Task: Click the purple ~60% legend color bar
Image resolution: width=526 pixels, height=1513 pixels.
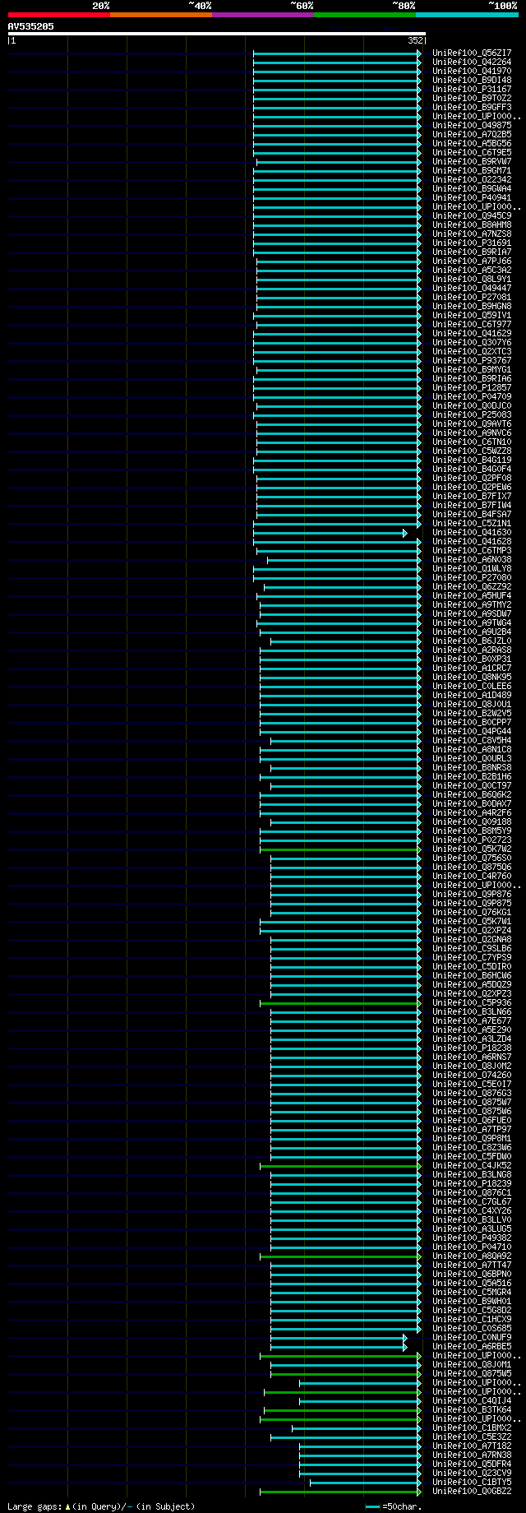Action: (x=262, y=15)
